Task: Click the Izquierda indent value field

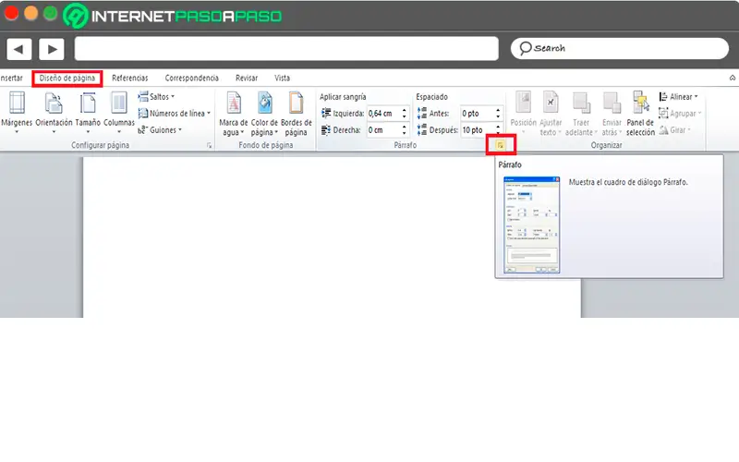Action: point(383,113)
